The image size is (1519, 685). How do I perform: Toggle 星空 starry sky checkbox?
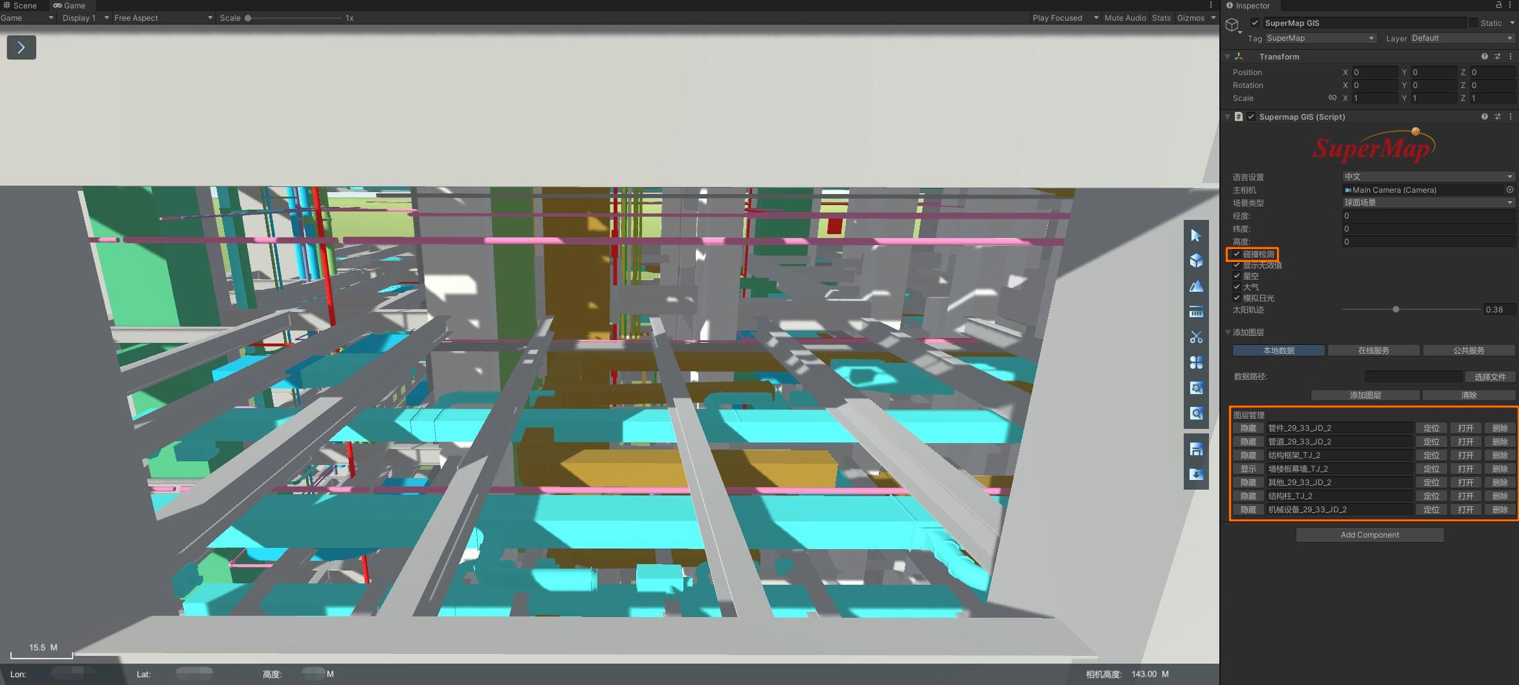coord(1237,276)
